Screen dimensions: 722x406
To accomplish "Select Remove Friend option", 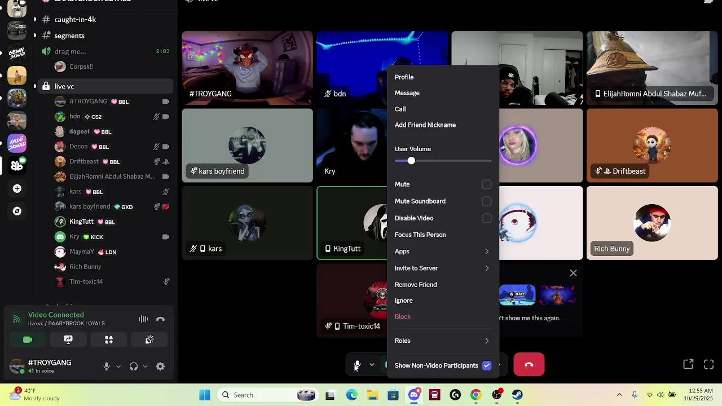I will point(443,285).
